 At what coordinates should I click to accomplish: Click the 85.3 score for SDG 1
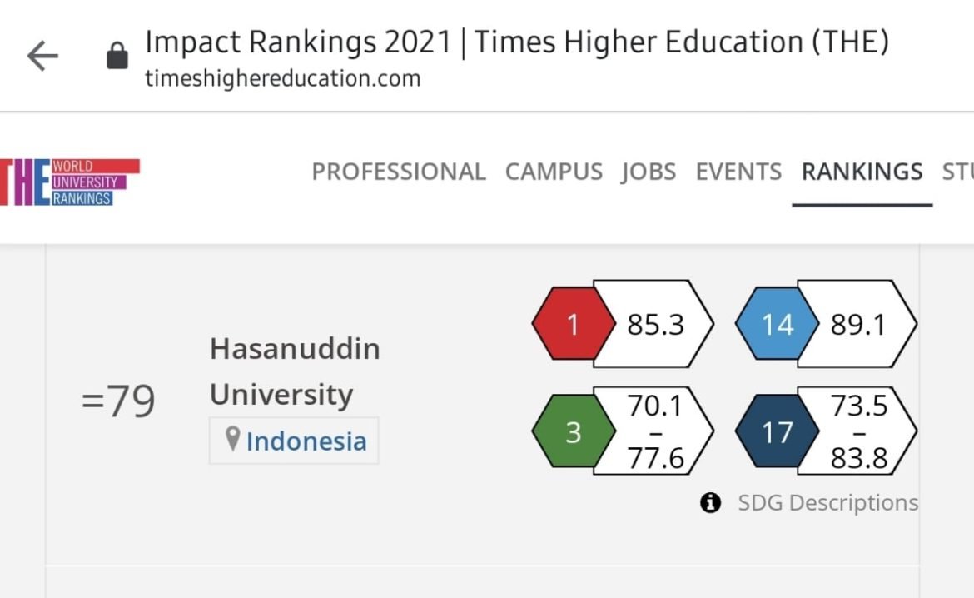[656, 325]
